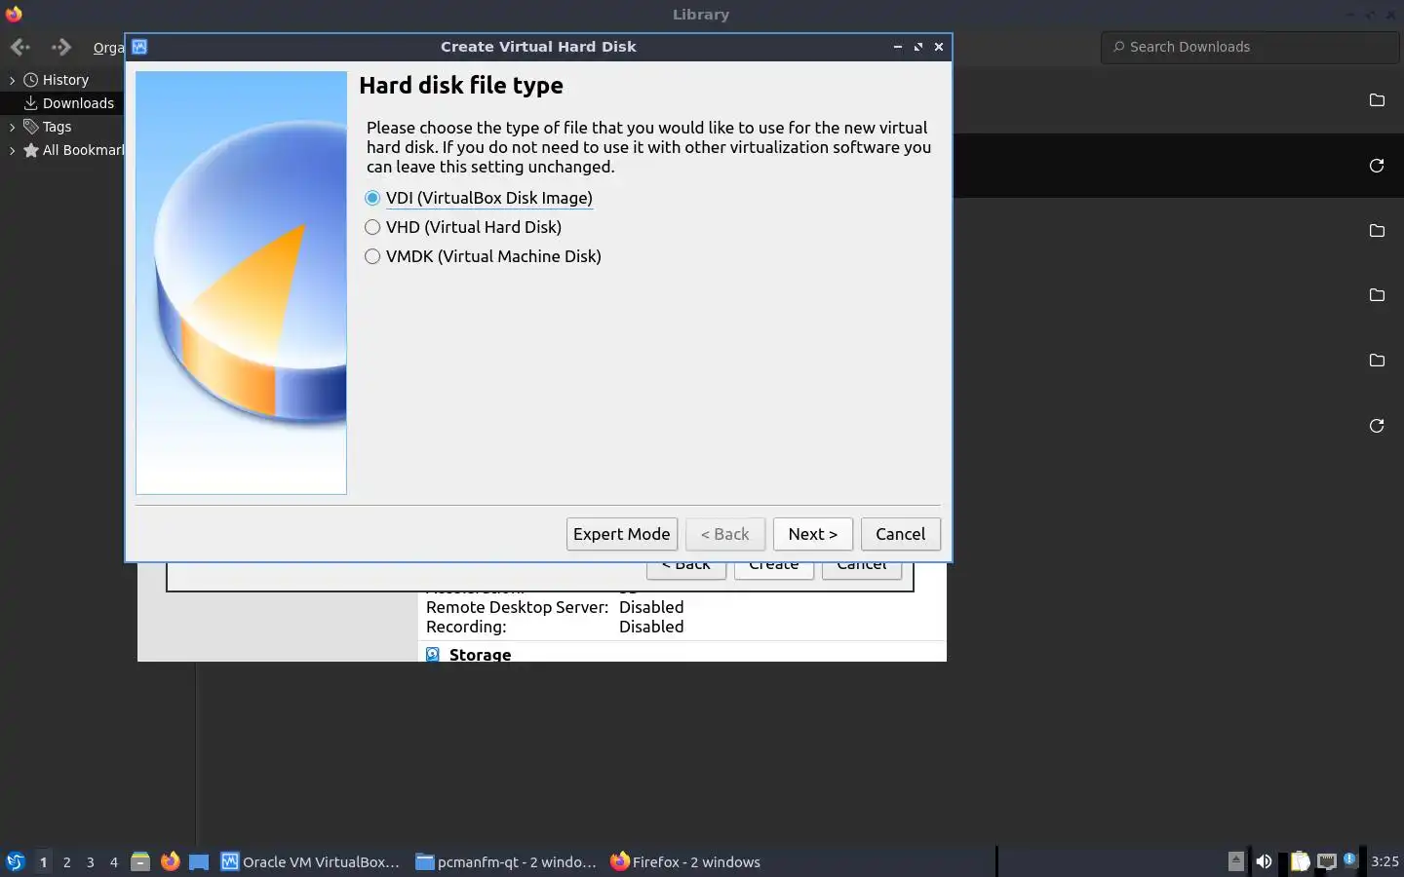
Task: Cancel the Create Virtual Hard Disk dialog
Action: click(901, 534)
